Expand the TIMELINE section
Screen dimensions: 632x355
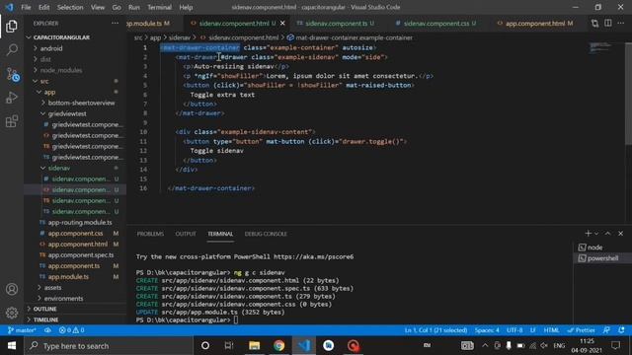(45, 319)
